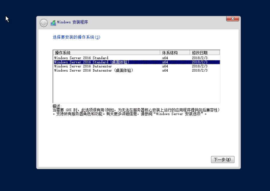Image resolution: width=270 pixels, height=191 pixels.
Task: Click the 操作系统 column header
Action: click(x=107, y=52)
